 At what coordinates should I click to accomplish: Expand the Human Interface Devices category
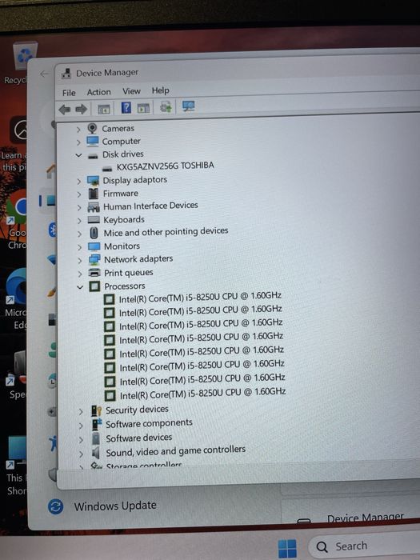pyautogui.click(x=79, y=207)
